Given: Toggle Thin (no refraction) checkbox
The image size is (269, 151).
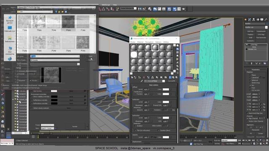Looking at the screenshot, I should coord(135,130).
